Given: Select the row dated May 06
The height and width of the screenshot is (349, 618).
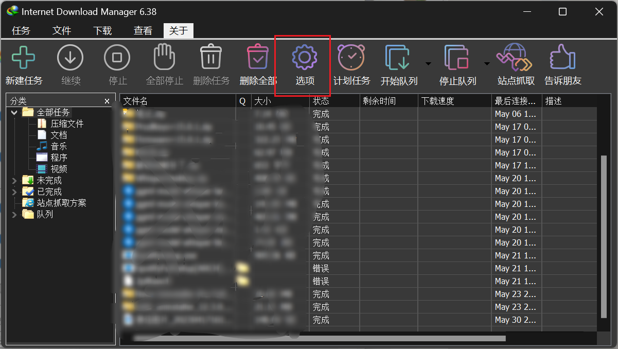Looking at the screenshot, I should coord(358,114).
